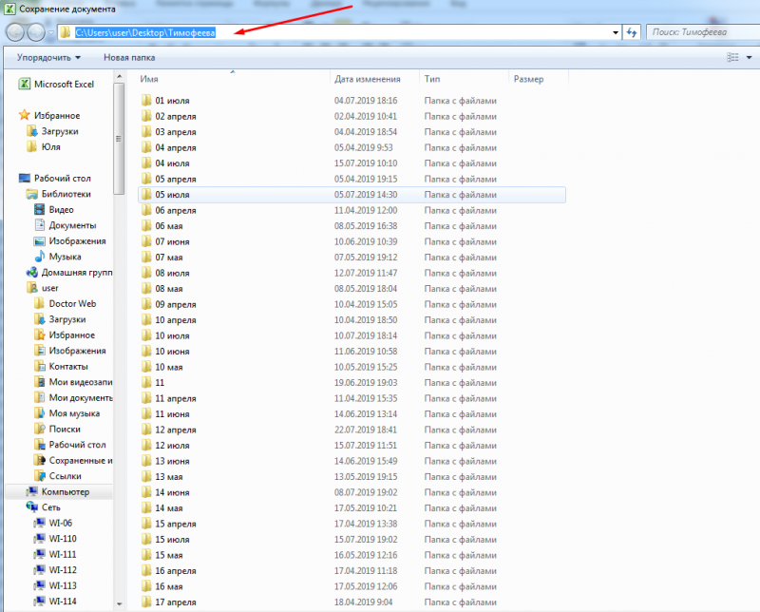This screenshot has height=612, width=760.
Task: Click the 'Видео' library icon
Action: (40, 209)
